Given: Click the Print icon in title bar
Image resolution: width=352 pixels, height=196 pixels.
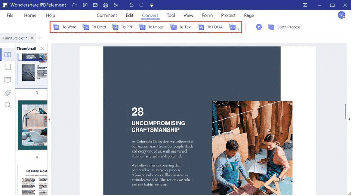Looking at the screenshot, I should tap(106, 5).
